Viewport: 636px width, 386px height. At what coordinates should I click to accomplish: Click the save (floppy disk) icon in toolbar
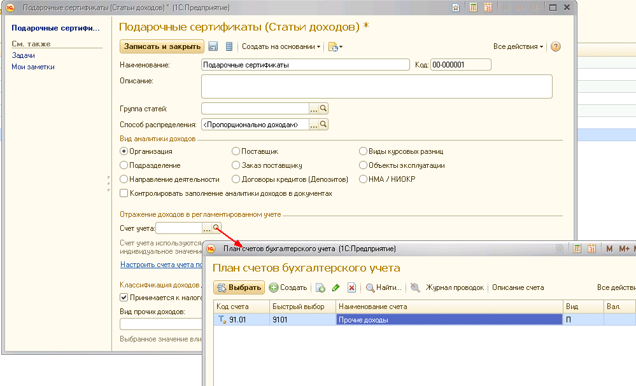213,46
